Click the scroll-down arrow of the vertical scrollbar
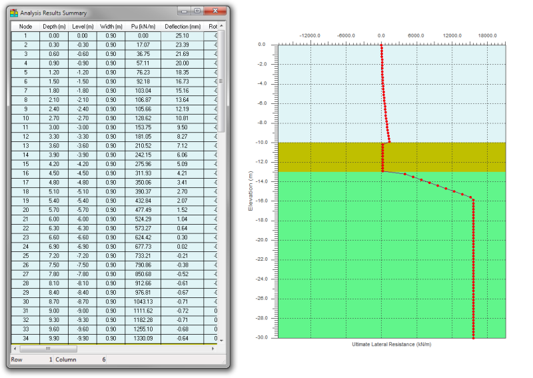 coord(221,340)
